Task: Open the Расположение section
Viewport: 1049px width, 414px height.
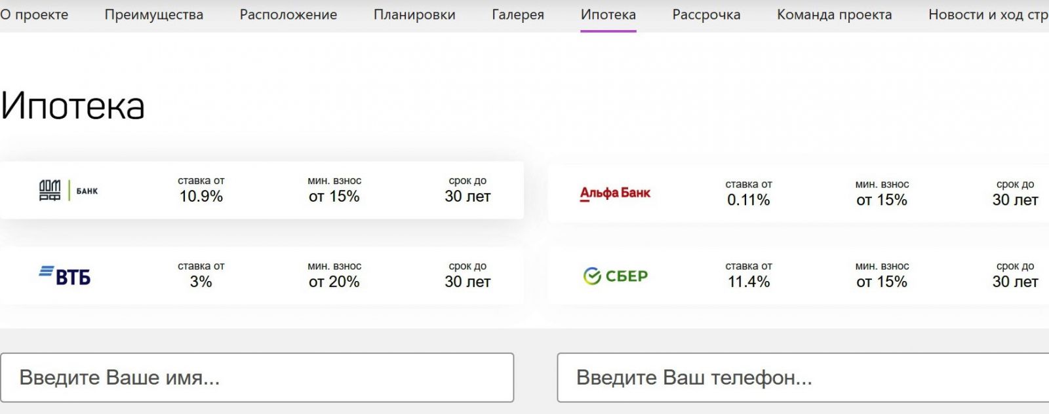Action: tap(288, 14)
